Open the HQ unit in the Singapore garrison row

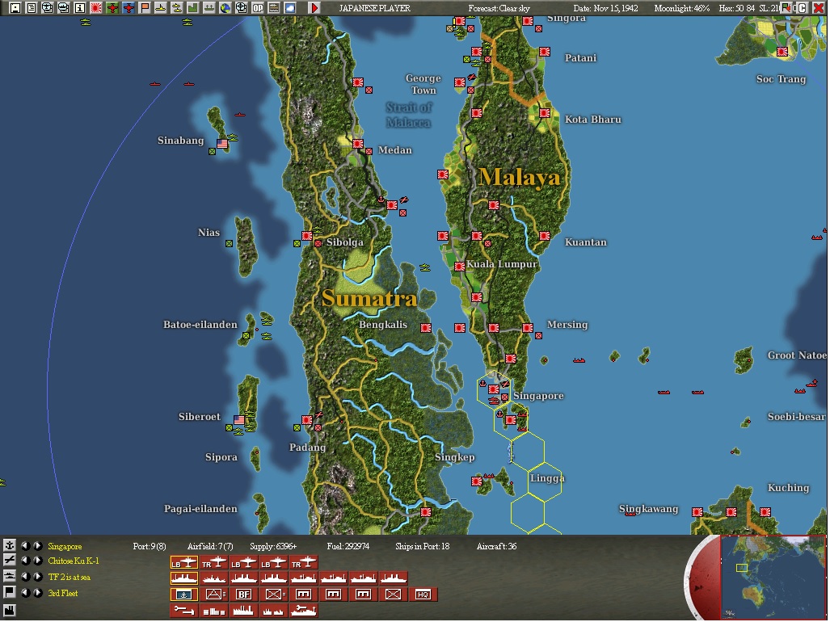click(423, 594)
